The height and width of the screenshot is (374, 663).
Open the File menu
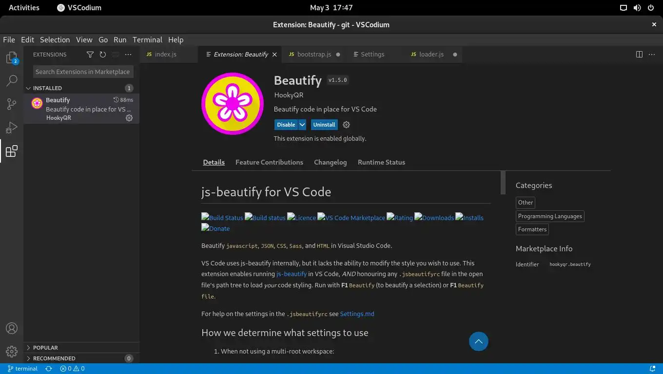click(x=9, y=40)
